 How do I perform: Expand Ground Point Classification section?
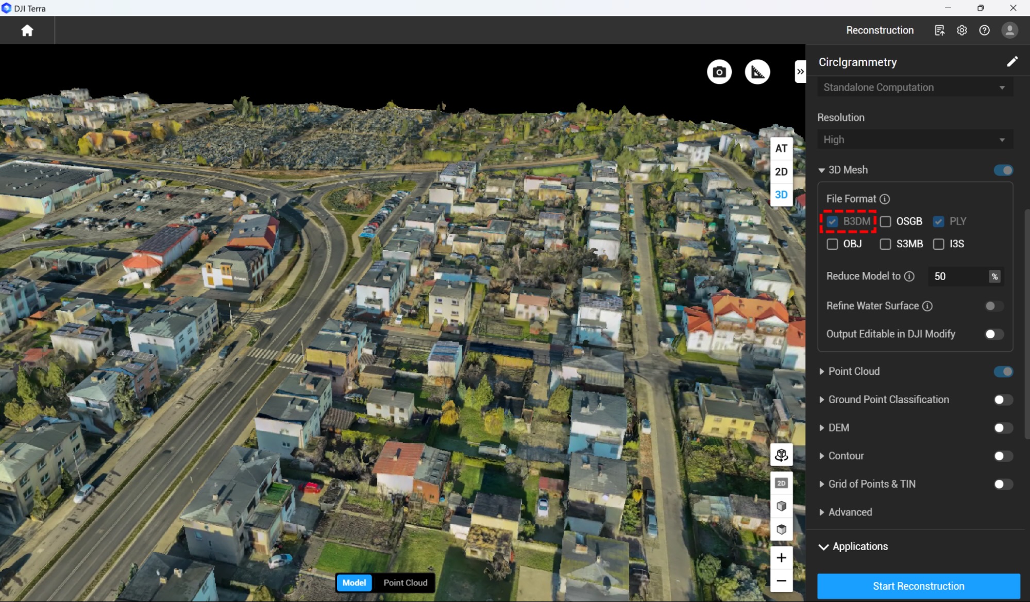coord(821,400)
